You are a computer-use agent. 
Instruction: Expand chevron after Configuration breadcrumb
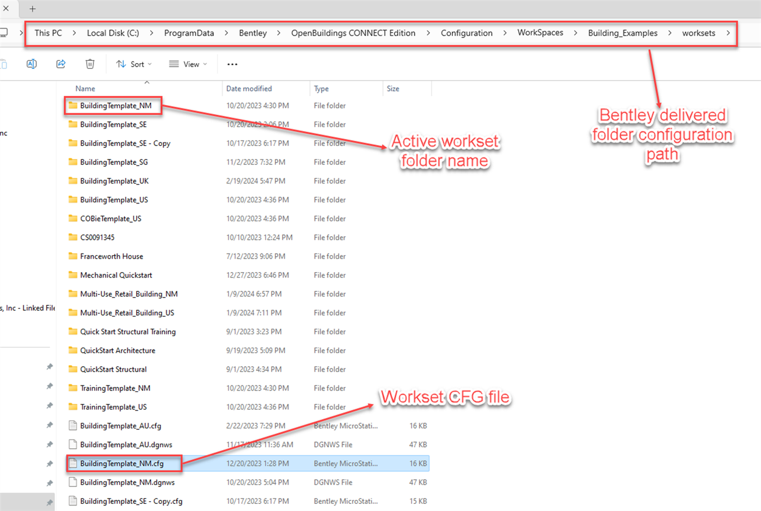coord(505,33)
